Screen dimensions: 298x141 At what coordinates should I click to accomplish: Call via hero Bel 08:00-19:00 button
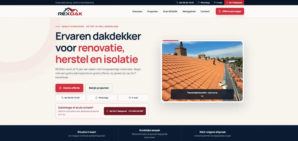(70, 98)
